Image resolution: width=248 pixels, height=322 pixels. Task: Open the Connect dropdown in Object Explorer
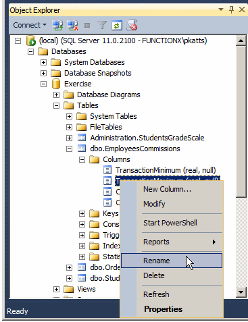30,25
